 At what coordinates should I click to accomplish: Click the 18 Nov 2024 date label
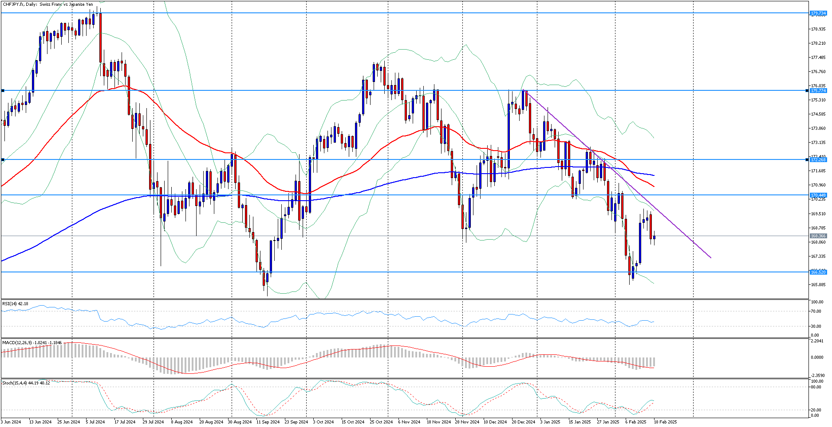(439, 422)
